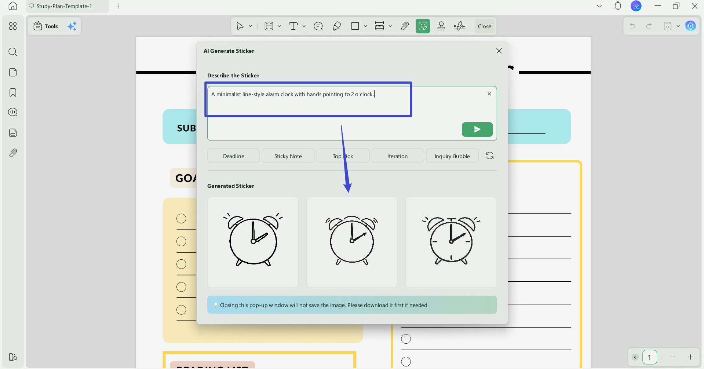This screenshot has height=369, width=704.
Task: Click the redo arrow
Action: (x=649, y=26)
